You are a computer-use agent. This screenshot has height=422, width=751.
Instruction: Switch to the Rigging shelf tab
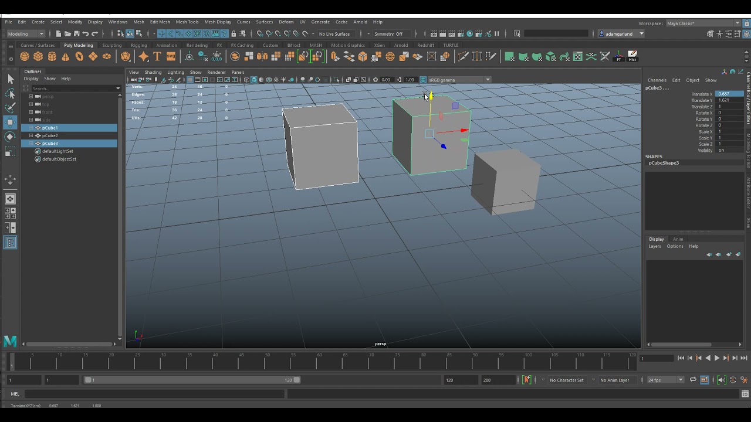pos(139,45)
